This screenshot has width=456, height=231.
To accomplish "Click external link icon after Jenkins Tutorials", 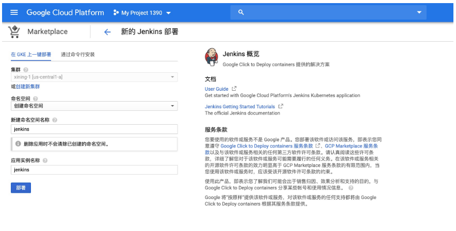I will 281,106.
